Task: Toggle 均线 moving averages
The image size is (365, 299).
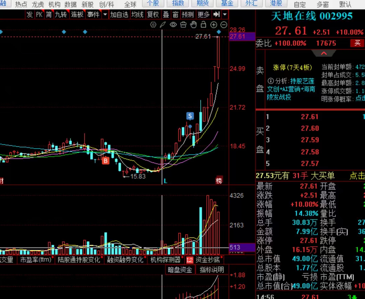Action: click(137, 14)
